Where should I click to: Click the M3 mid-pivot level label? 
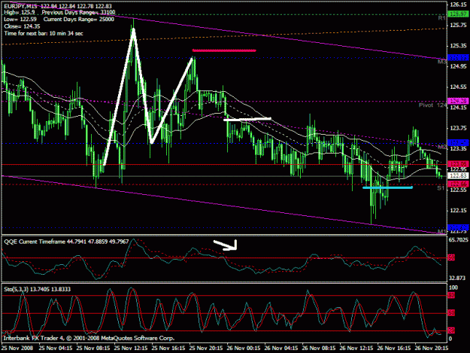(x=442, y=62)
